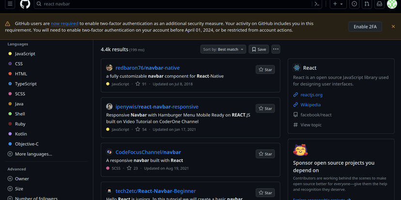The height and width of the screenshot is (200, 401).
Task: Open the create new plus dropdown
Action: click(x=338, y=4)
